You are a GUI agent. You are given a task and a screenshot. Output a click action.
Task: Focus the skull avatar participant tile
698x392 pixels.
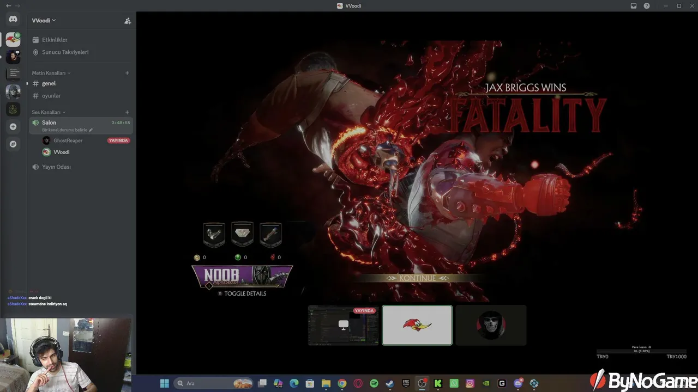coord(491,325)
